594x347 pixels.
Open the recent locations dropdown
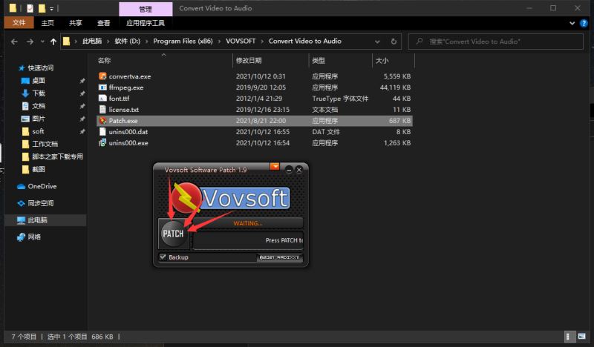point(42,42)
